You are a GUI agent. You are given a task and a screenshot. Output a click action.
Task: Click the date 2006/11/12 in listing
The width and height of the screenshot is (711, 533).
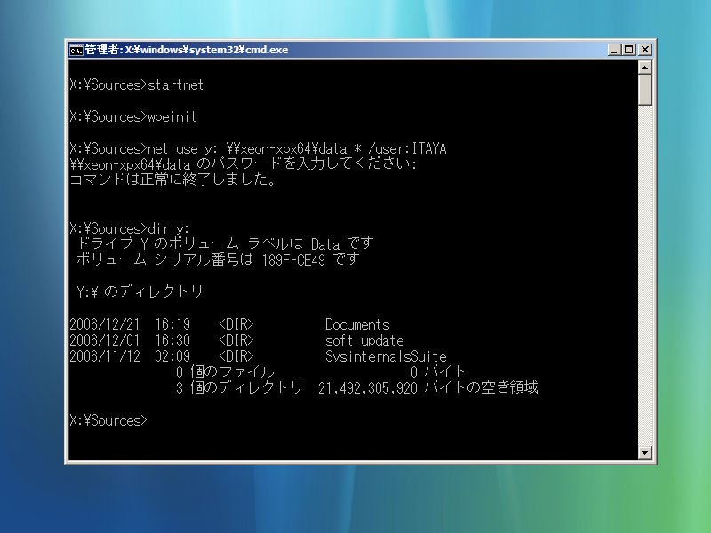click(105, 356)
